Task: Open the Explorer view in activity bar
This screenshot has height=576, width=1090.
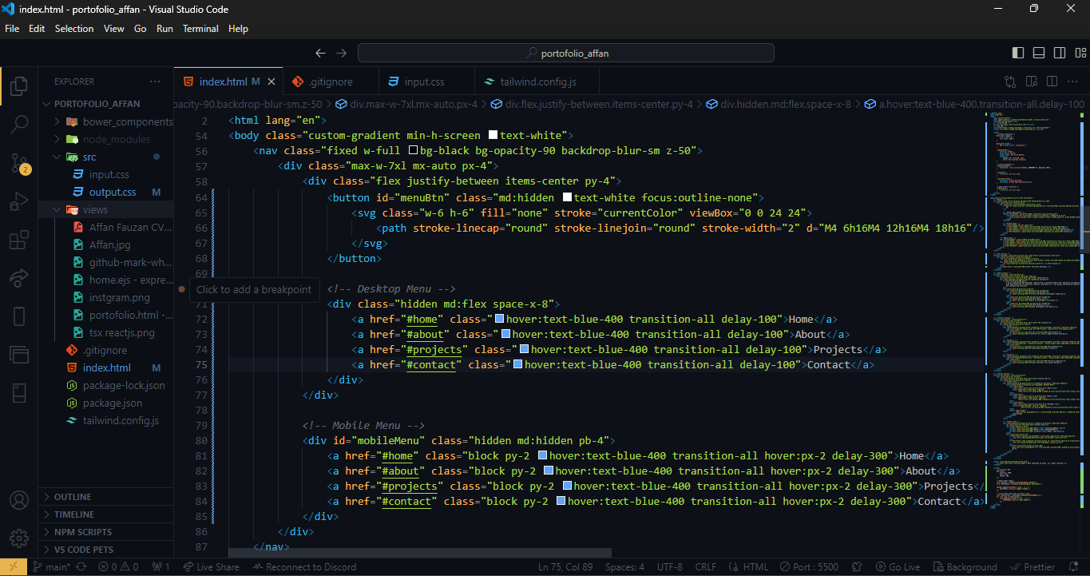Action: [x=19, y=85]
